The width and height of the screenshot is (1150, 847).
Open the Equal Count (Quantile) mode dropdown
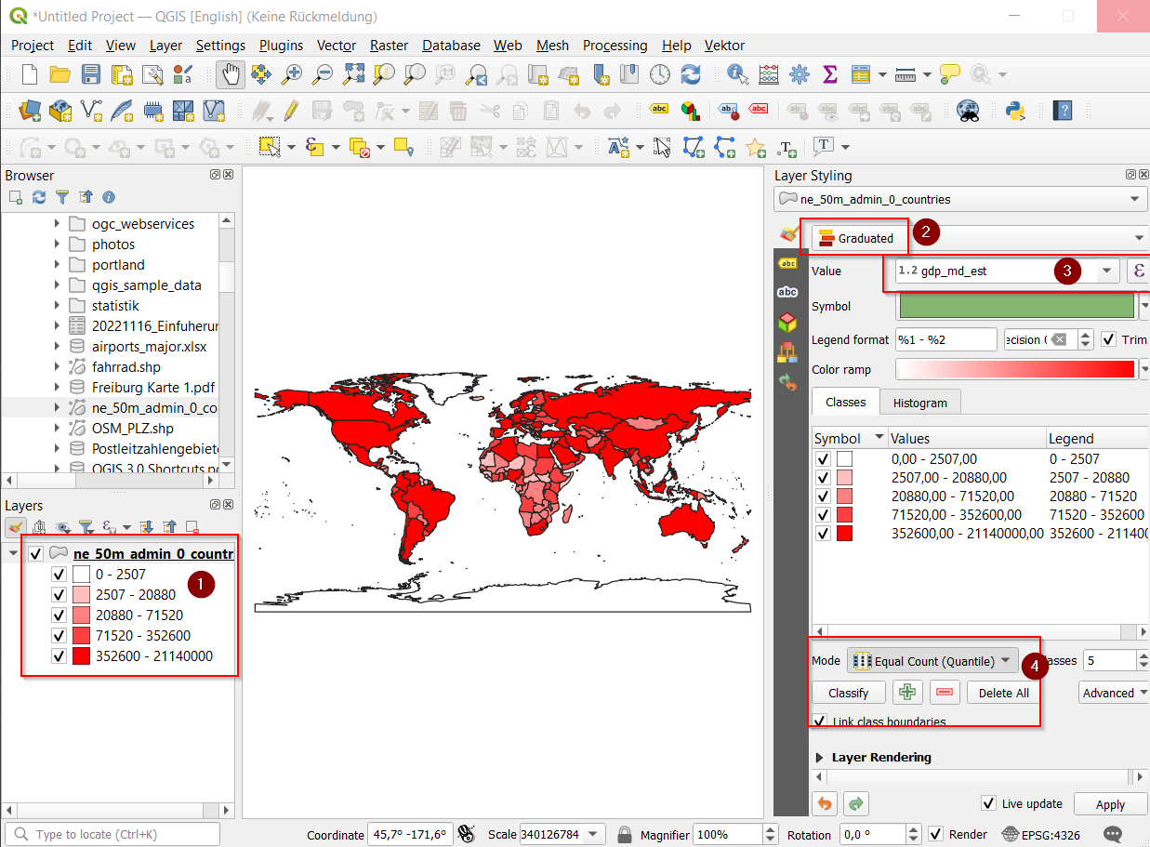coord(932,660)
